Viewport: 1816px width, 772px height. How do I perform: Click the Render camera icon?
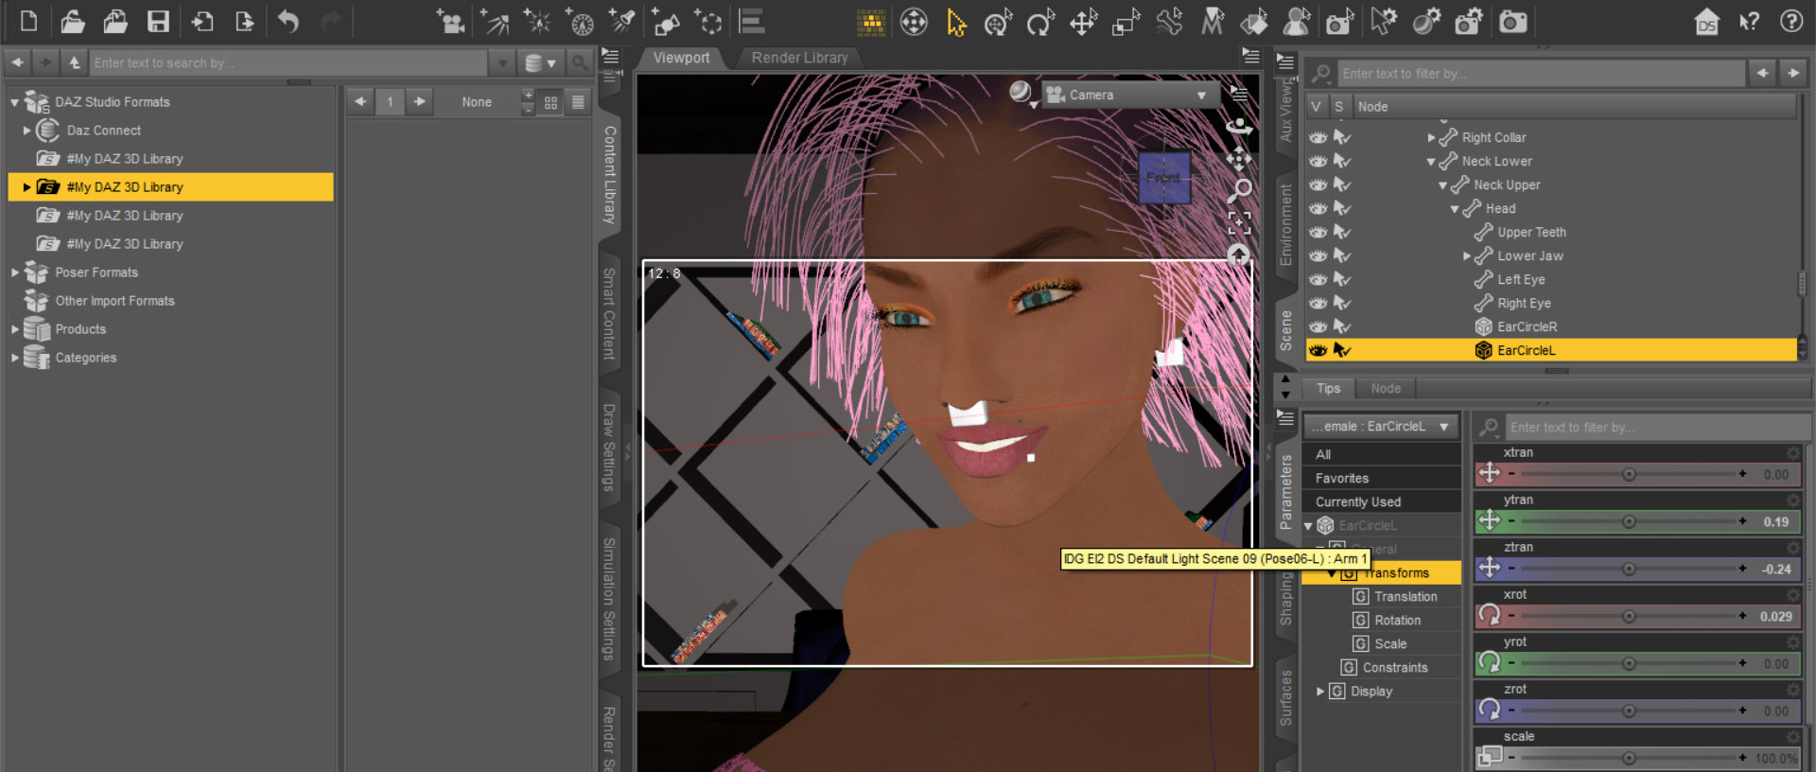[x=1512, y=22]
